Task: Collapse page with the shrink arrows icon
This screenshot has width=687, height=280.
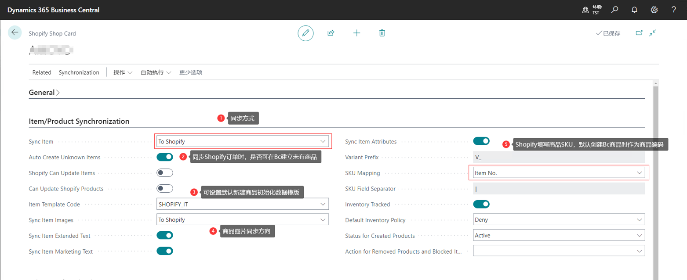Action: click(653, 33)
